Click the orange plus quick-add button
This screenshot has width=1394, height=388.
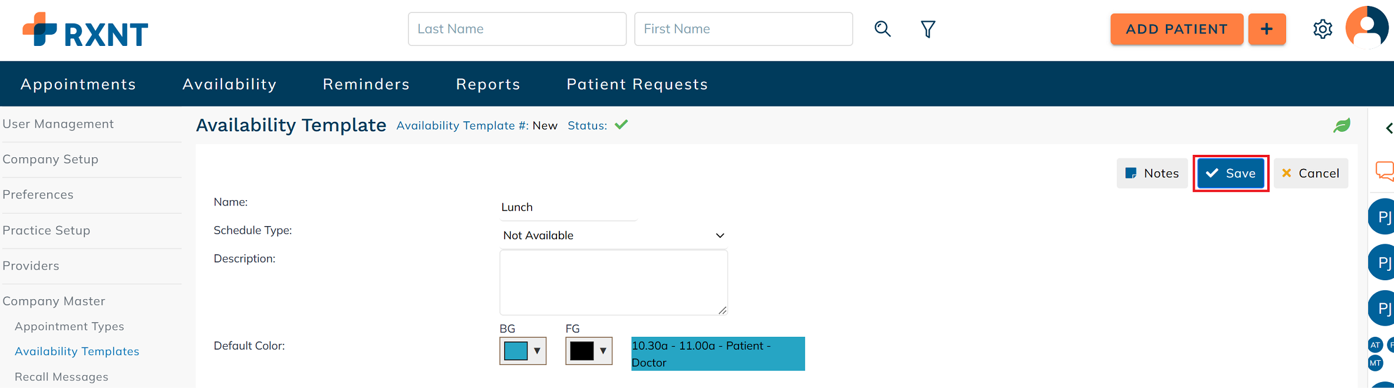pos(1267,29)
